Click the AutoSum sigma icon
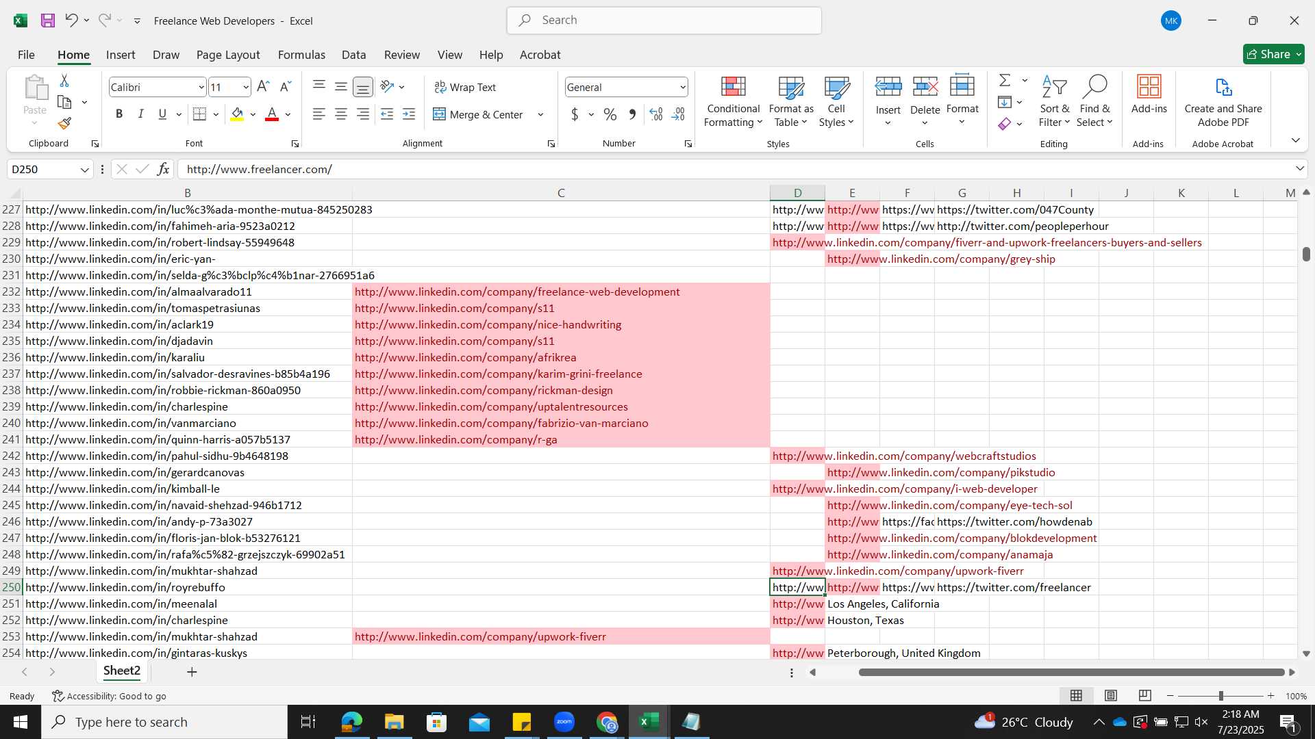 [x=1005, y=81]
